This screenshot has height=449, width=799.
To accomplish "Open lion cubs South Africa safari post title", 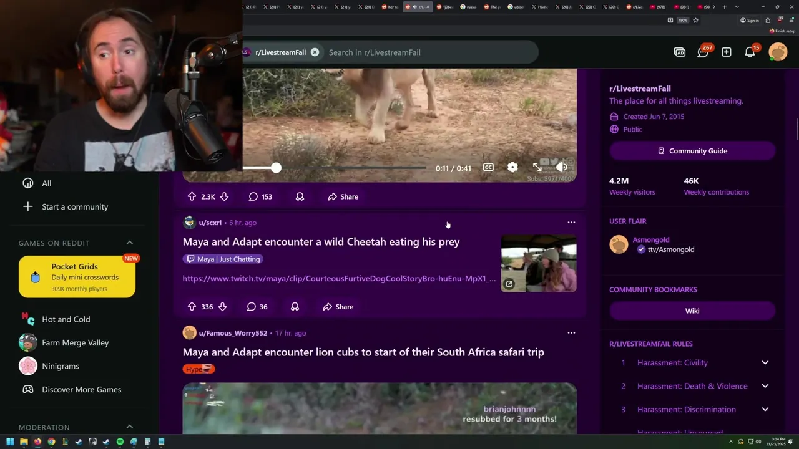I will [363, 352].
